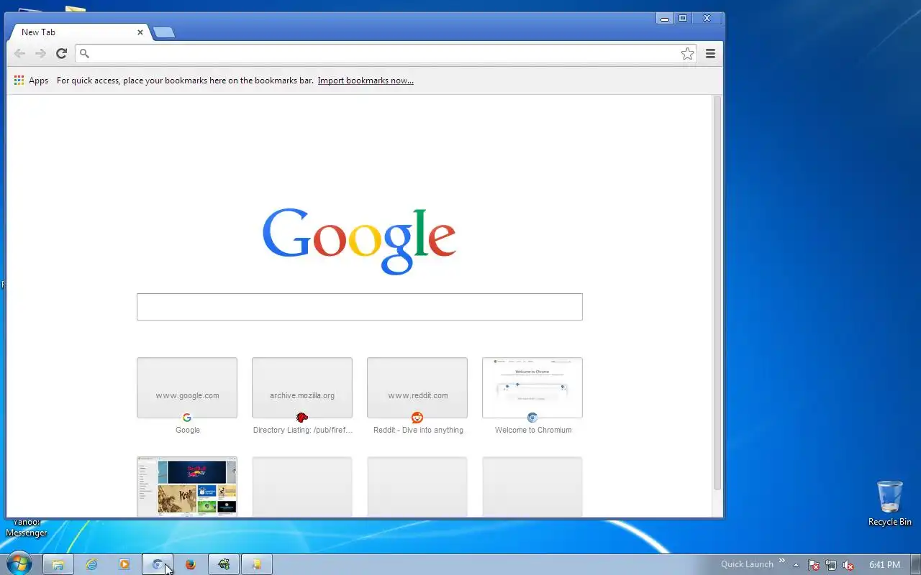Click the network connection tray icon

click(831, 565)
